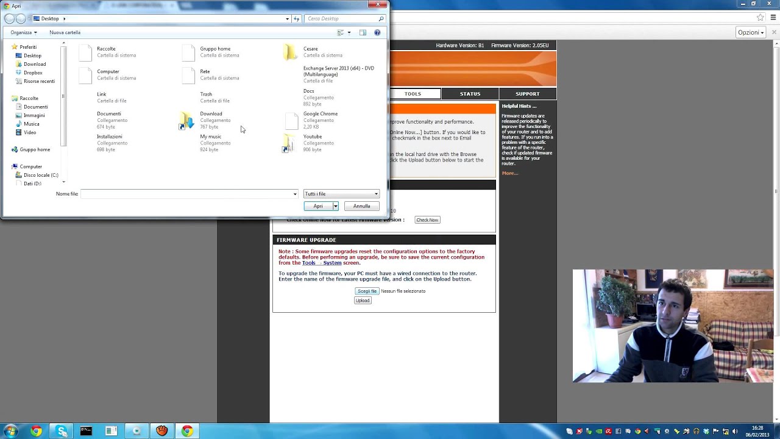Click the Check Now button
Viewport: 780px width, 439px height.
pos(427,220)
